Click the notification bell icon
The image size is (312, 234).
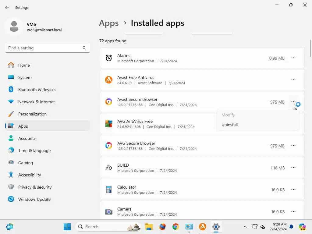pyautogui.click(x=291, y=227)
